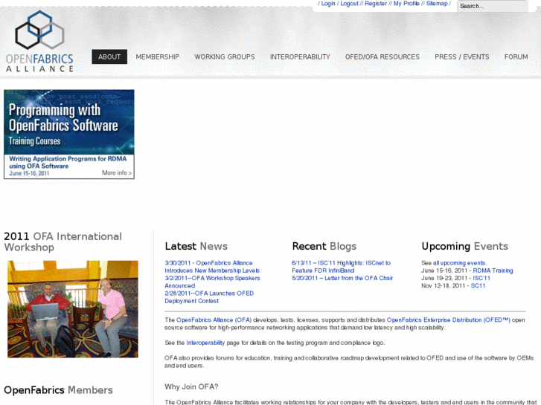The image size is (541, 405).
Task: Read ISC'11 Highlights blog post
Action: click(341, 267)
